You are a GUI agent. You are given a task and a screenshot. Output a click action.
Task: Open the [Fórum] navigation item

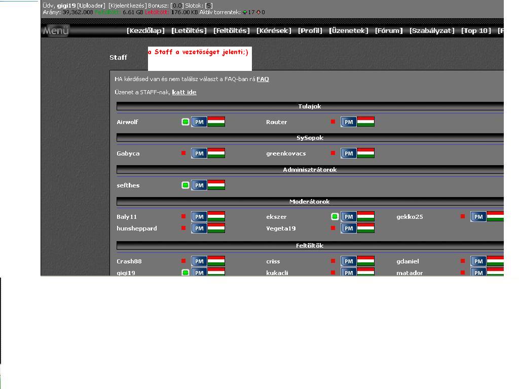pos(389,31)
